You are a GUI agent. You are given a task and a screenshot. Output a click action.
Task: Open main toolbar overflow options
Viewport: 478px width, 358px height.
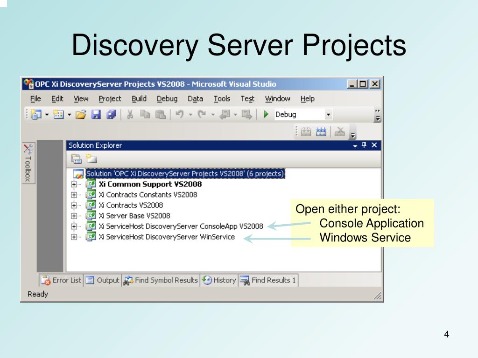(x=377, y=115)
